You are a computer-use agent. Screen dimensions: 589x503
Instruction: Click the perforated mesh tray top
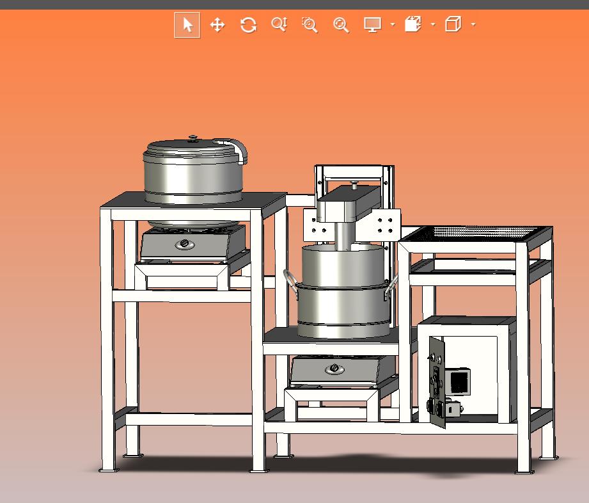click(x=476, y=233)
